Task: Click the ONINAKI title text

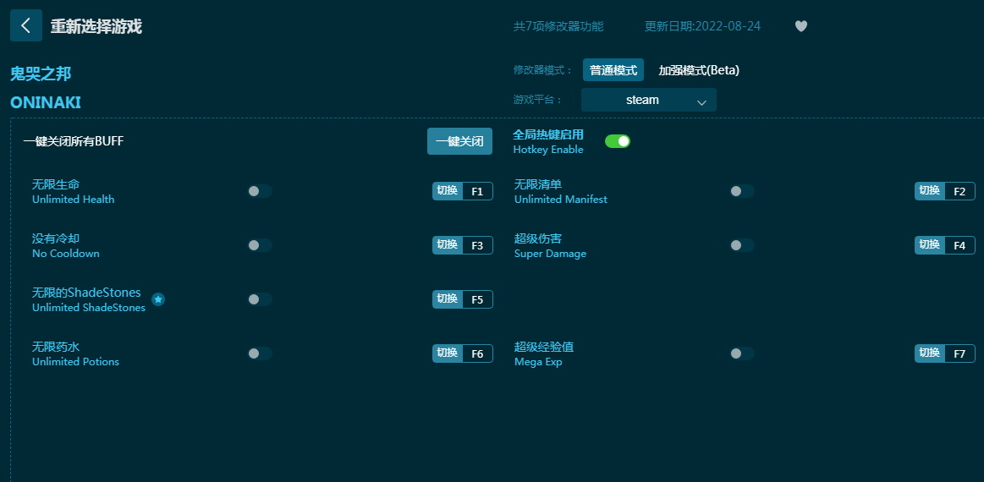Action: point(46,103)
